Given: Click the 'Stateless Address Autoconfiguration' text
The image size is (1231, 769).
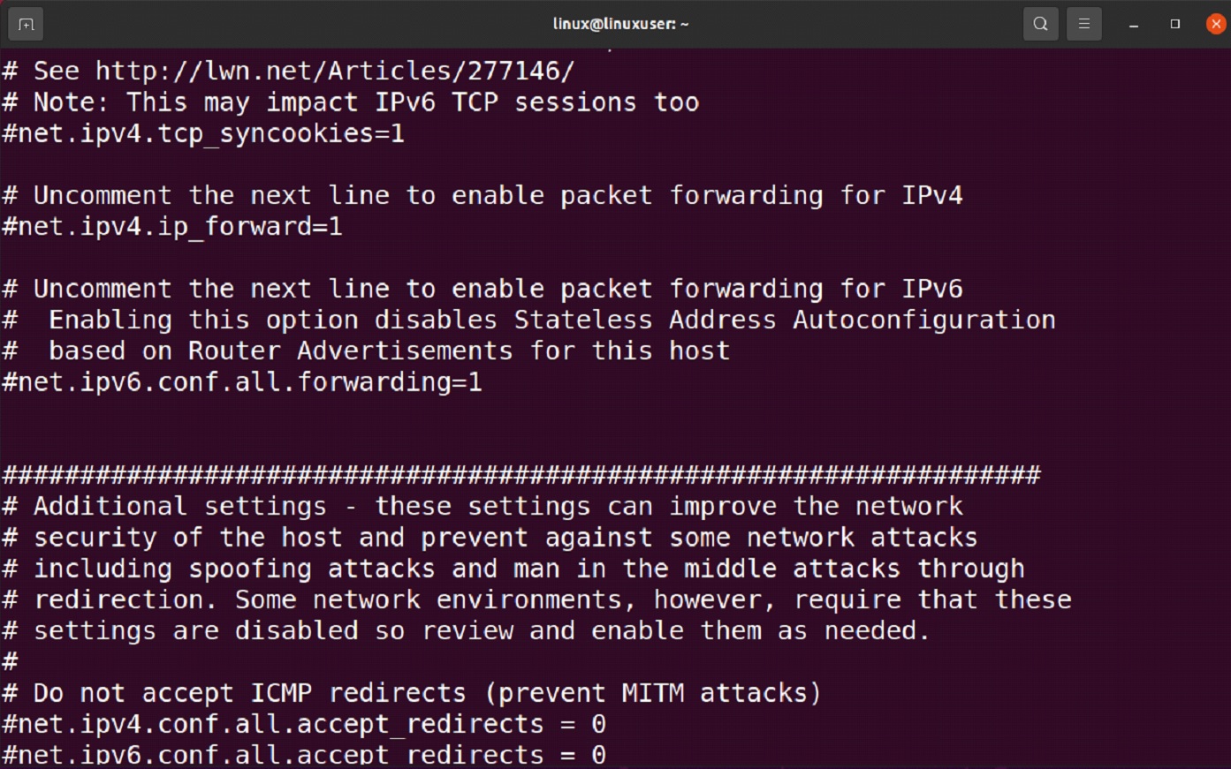Looking at the screenshot, I should [x=784, y=320].
